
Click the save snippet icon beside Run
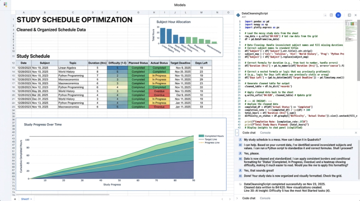(x=331, y=15)
